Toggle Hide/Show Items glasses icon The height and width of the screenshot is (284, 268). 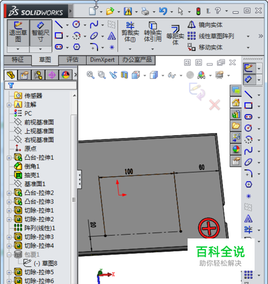coord(172,75)
